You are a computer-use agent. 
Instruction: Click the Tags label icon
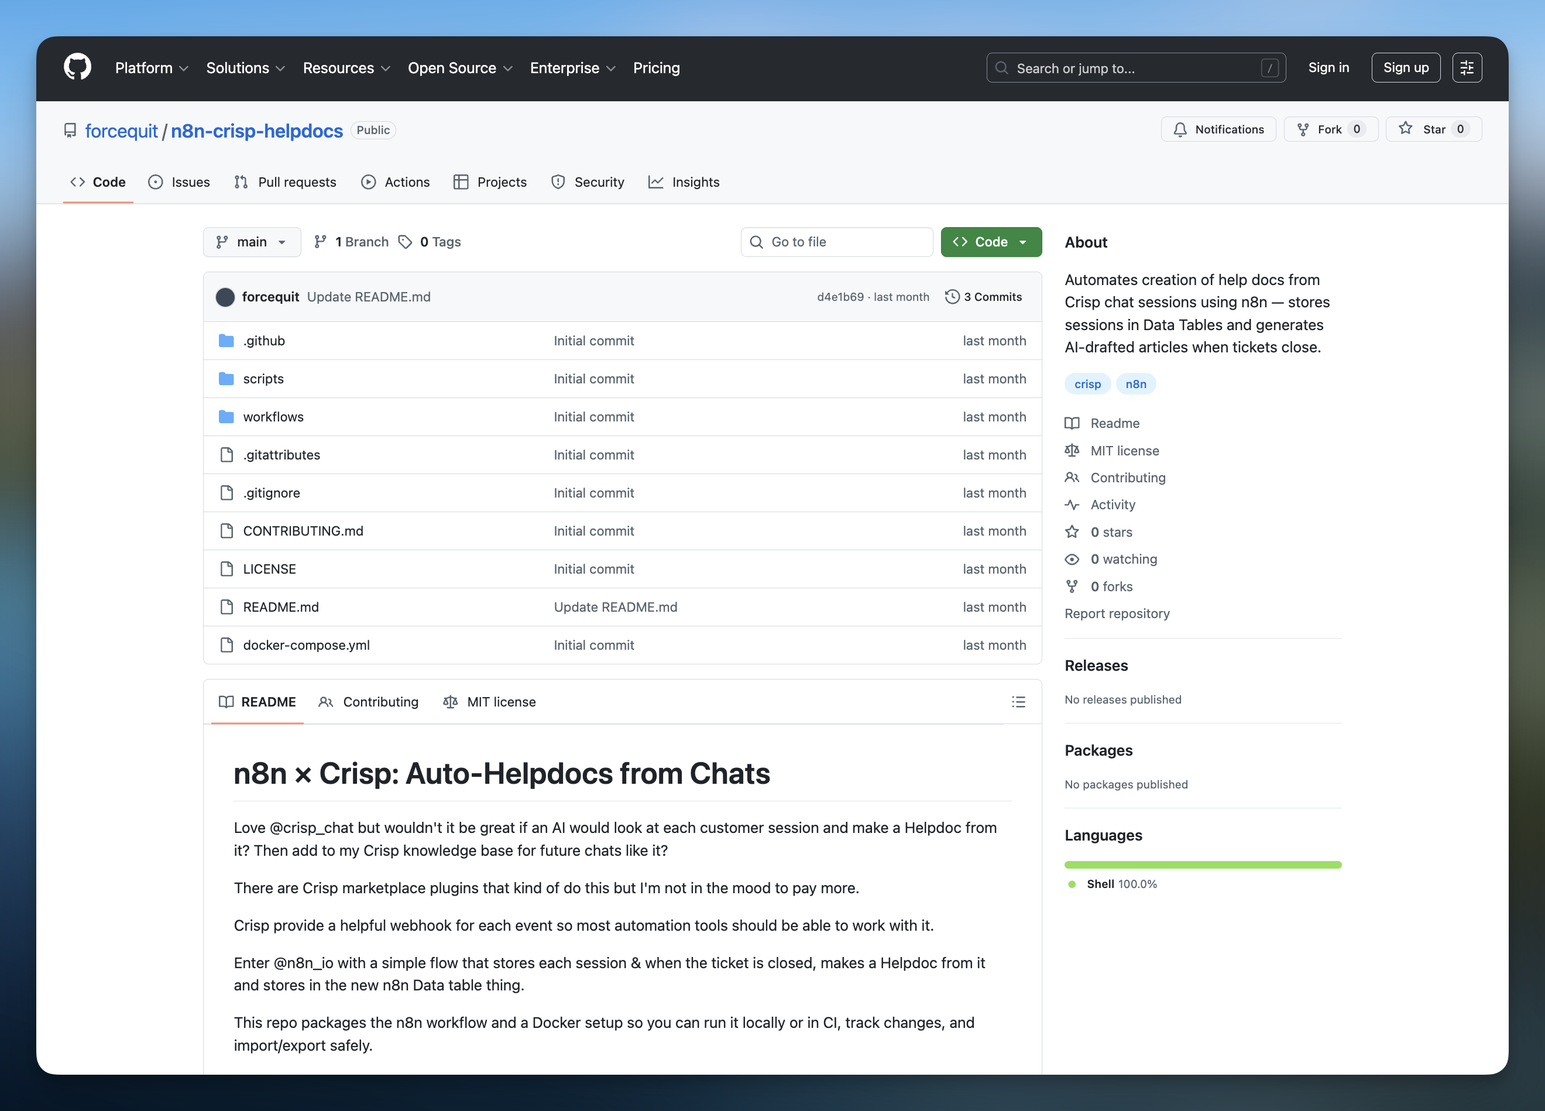pos(406,242)
